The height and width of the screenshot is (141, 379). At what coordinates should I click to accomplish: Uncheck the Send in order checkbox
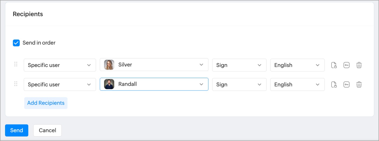(x=16, y=43)
